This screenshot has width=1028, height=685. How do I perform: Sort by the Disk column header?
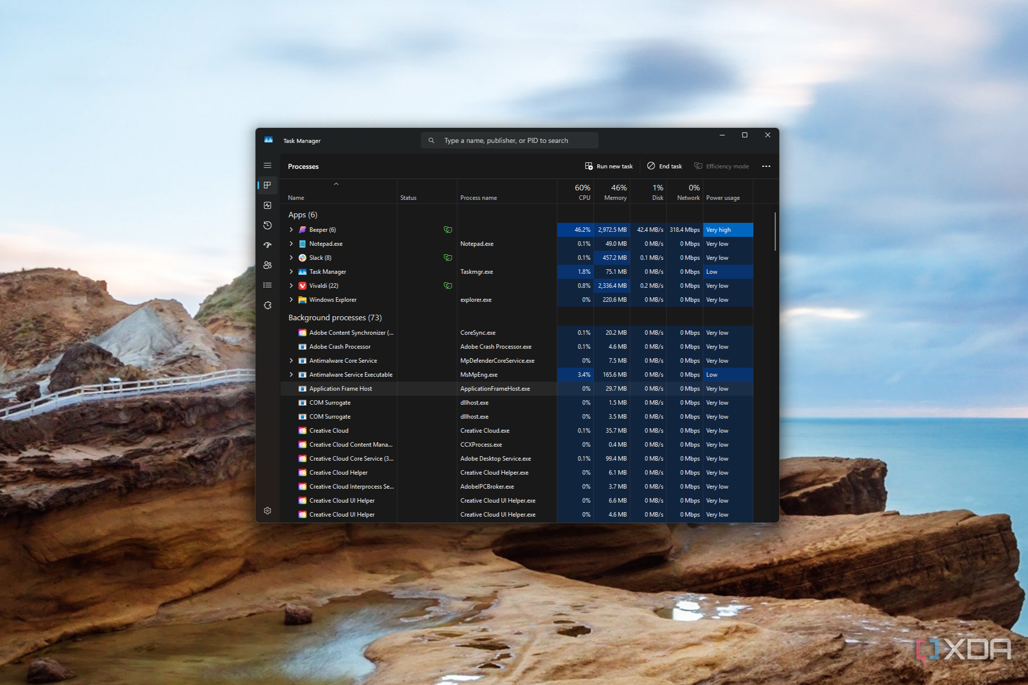(x=649, y=192)
